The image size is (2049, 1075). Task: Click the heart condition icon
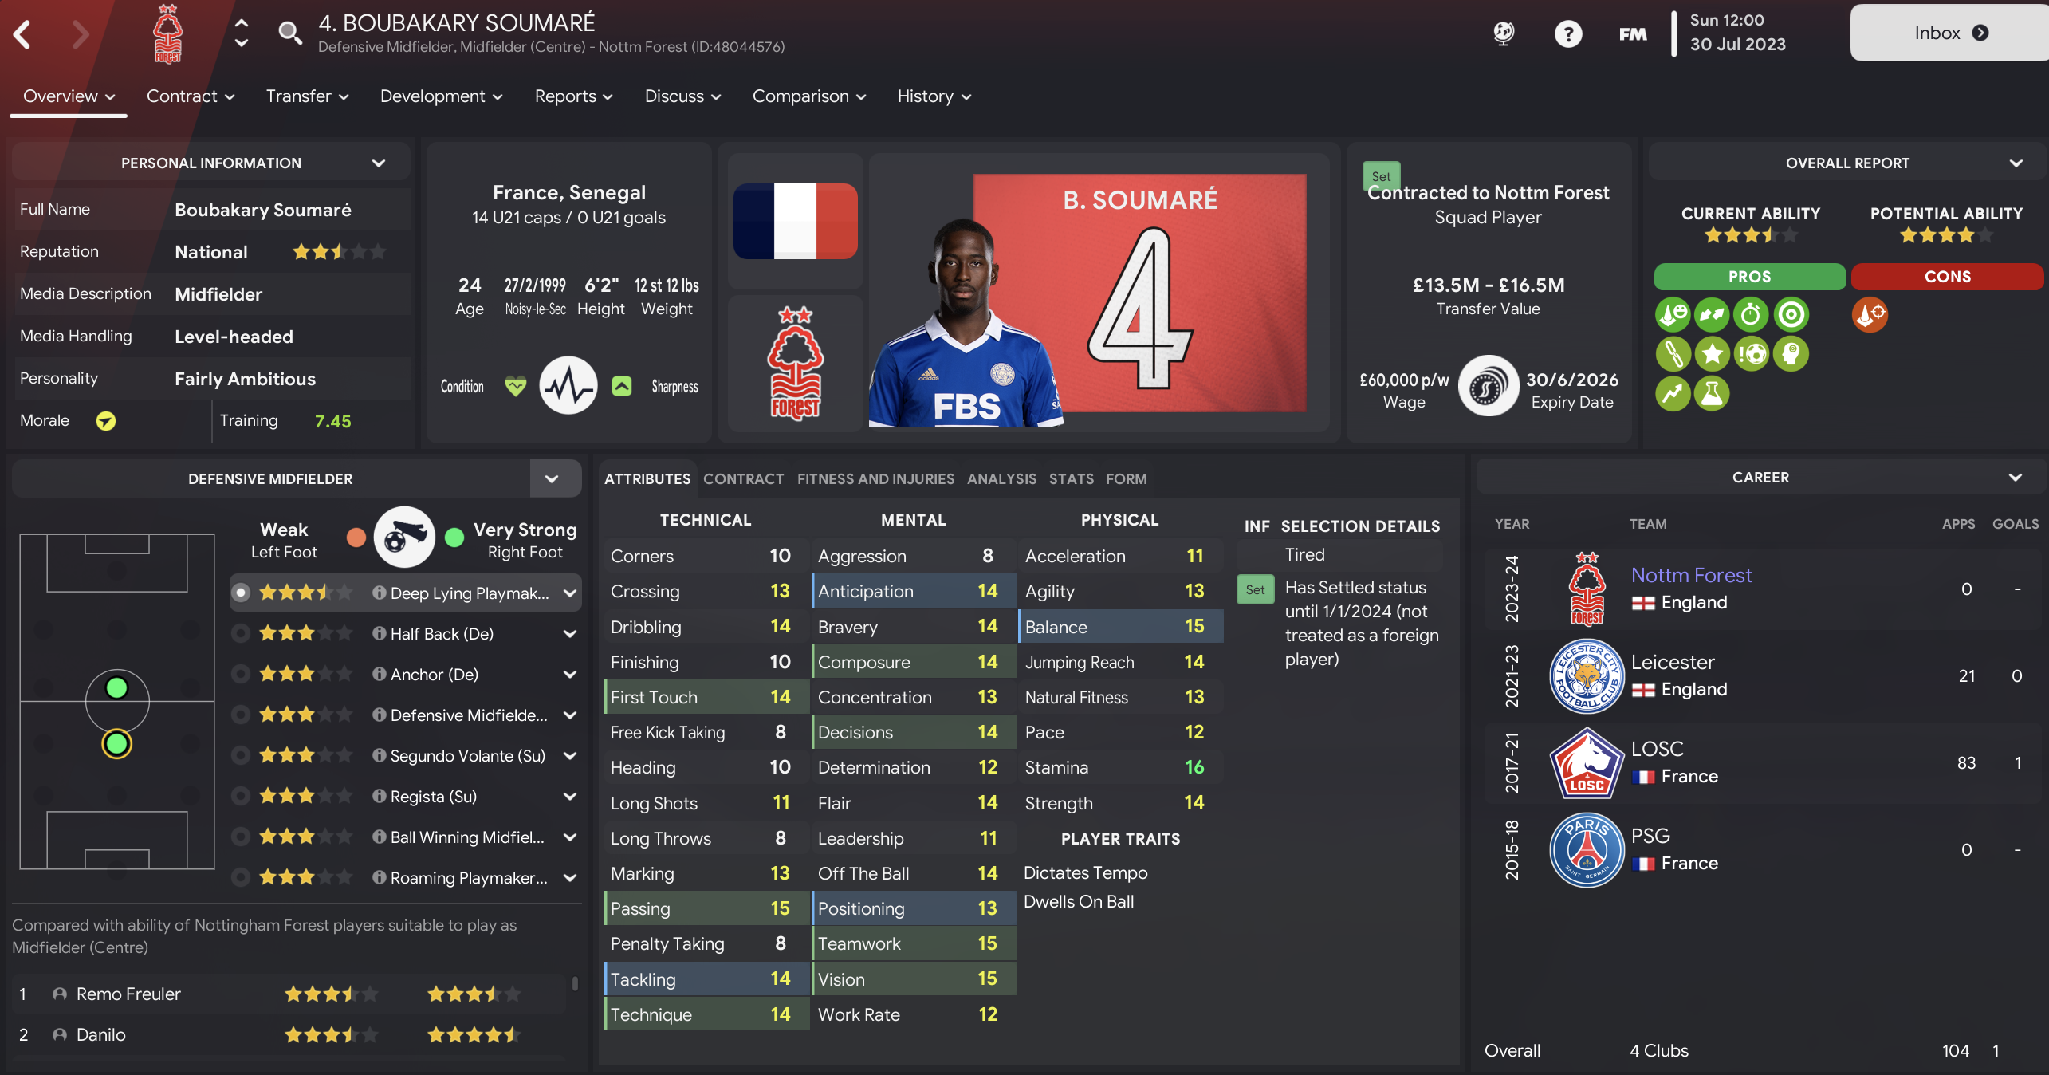pos(516,387)
